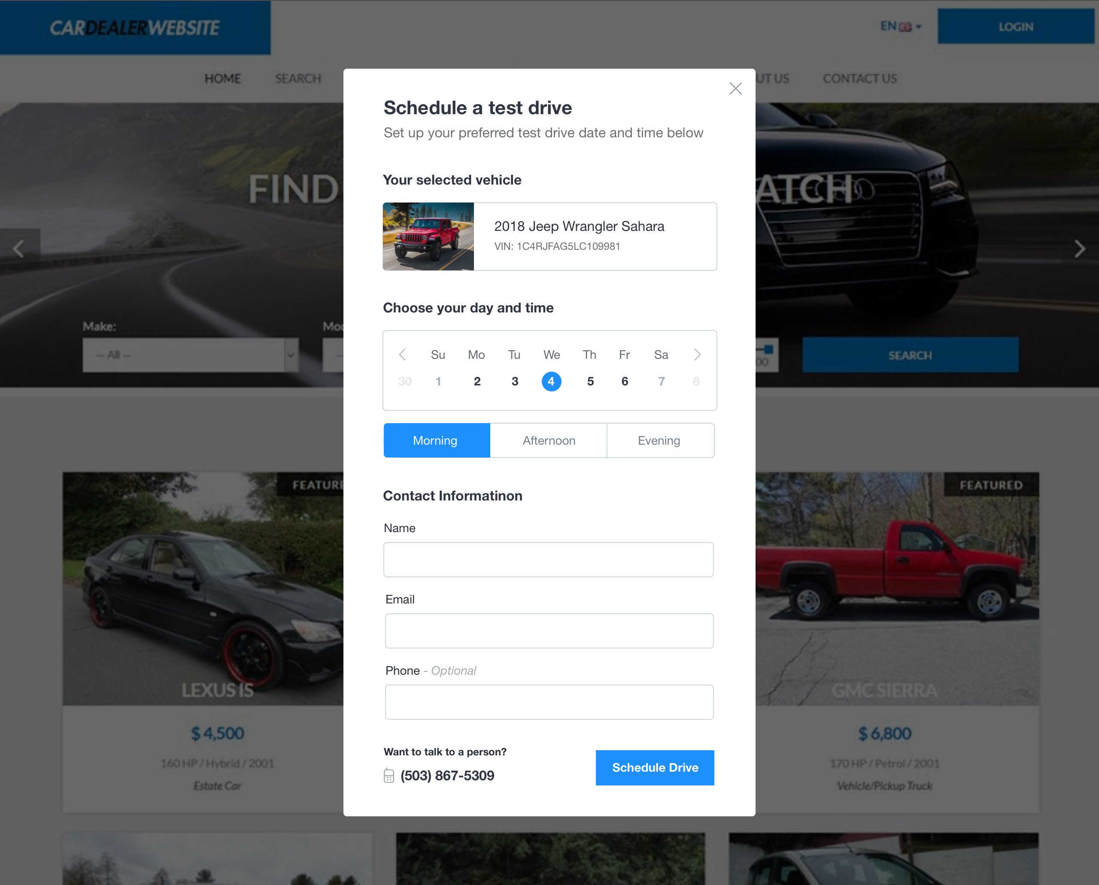Click the Schedule Drive button
The height and width of the screenshot is (885, 1099).
coord(655,768)
